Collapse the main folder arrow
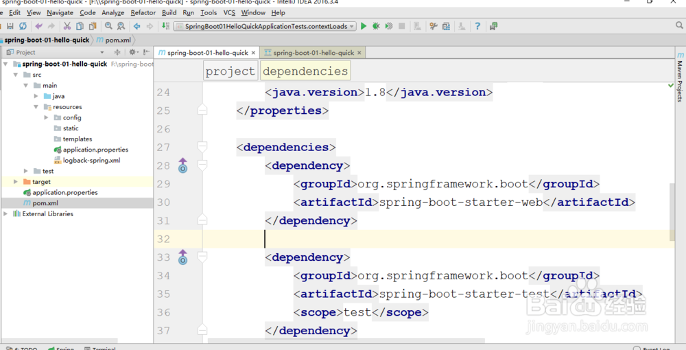686x350 pixels. (26, 85)
